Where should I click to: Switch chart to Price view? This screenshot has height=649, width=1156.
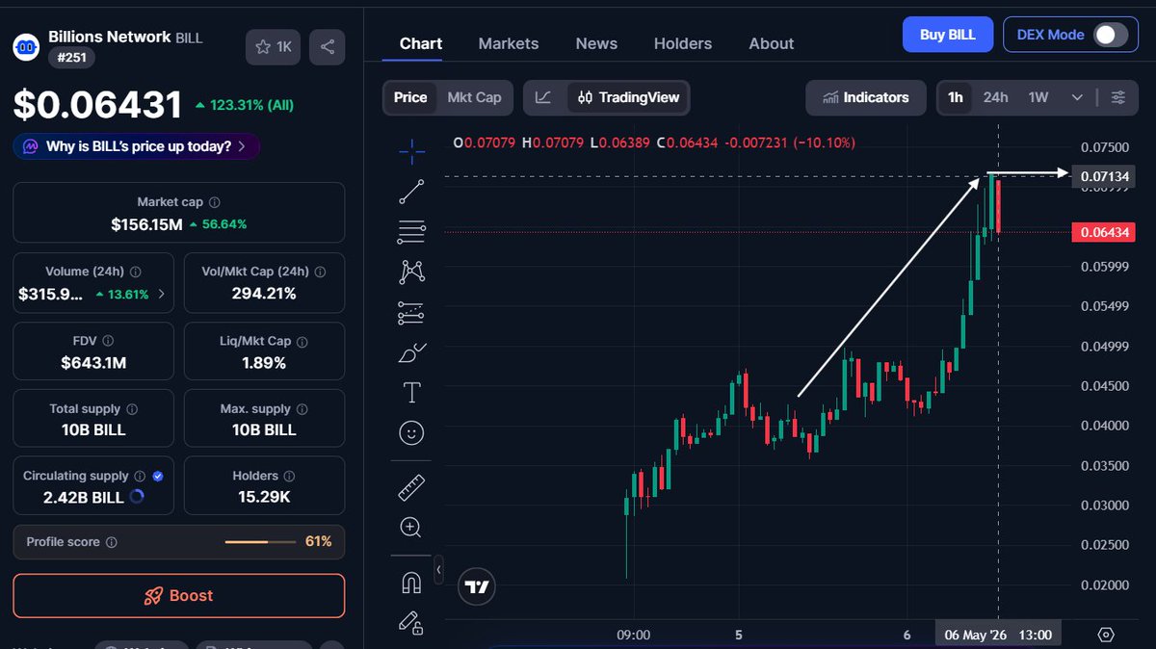[410, 97]
